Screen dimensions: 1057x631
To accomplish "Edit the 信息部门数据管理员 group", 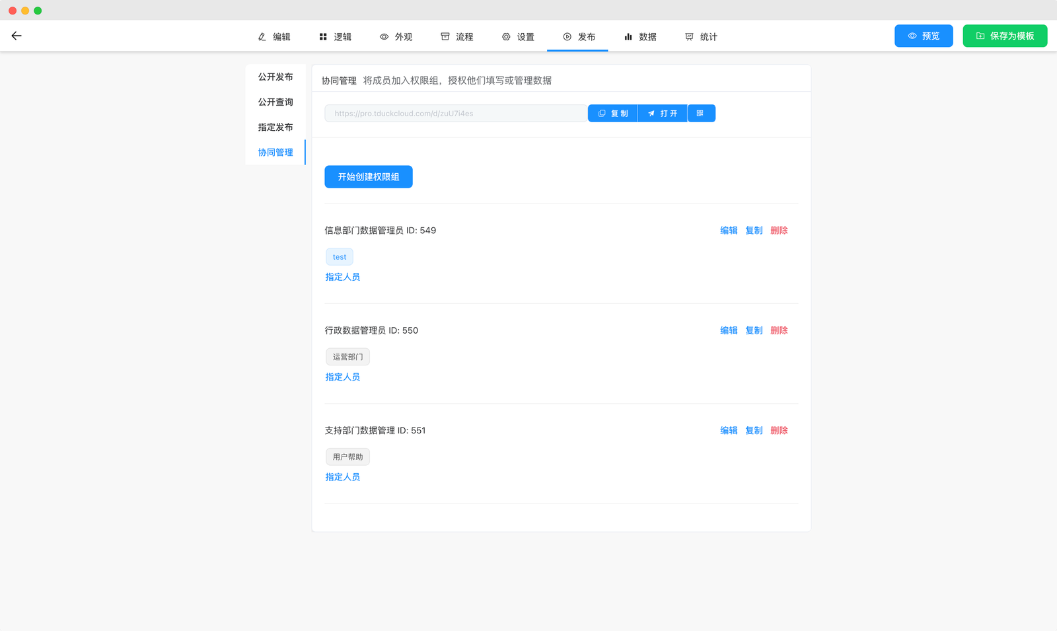I will pyautogui.click(x=729, y=231).
